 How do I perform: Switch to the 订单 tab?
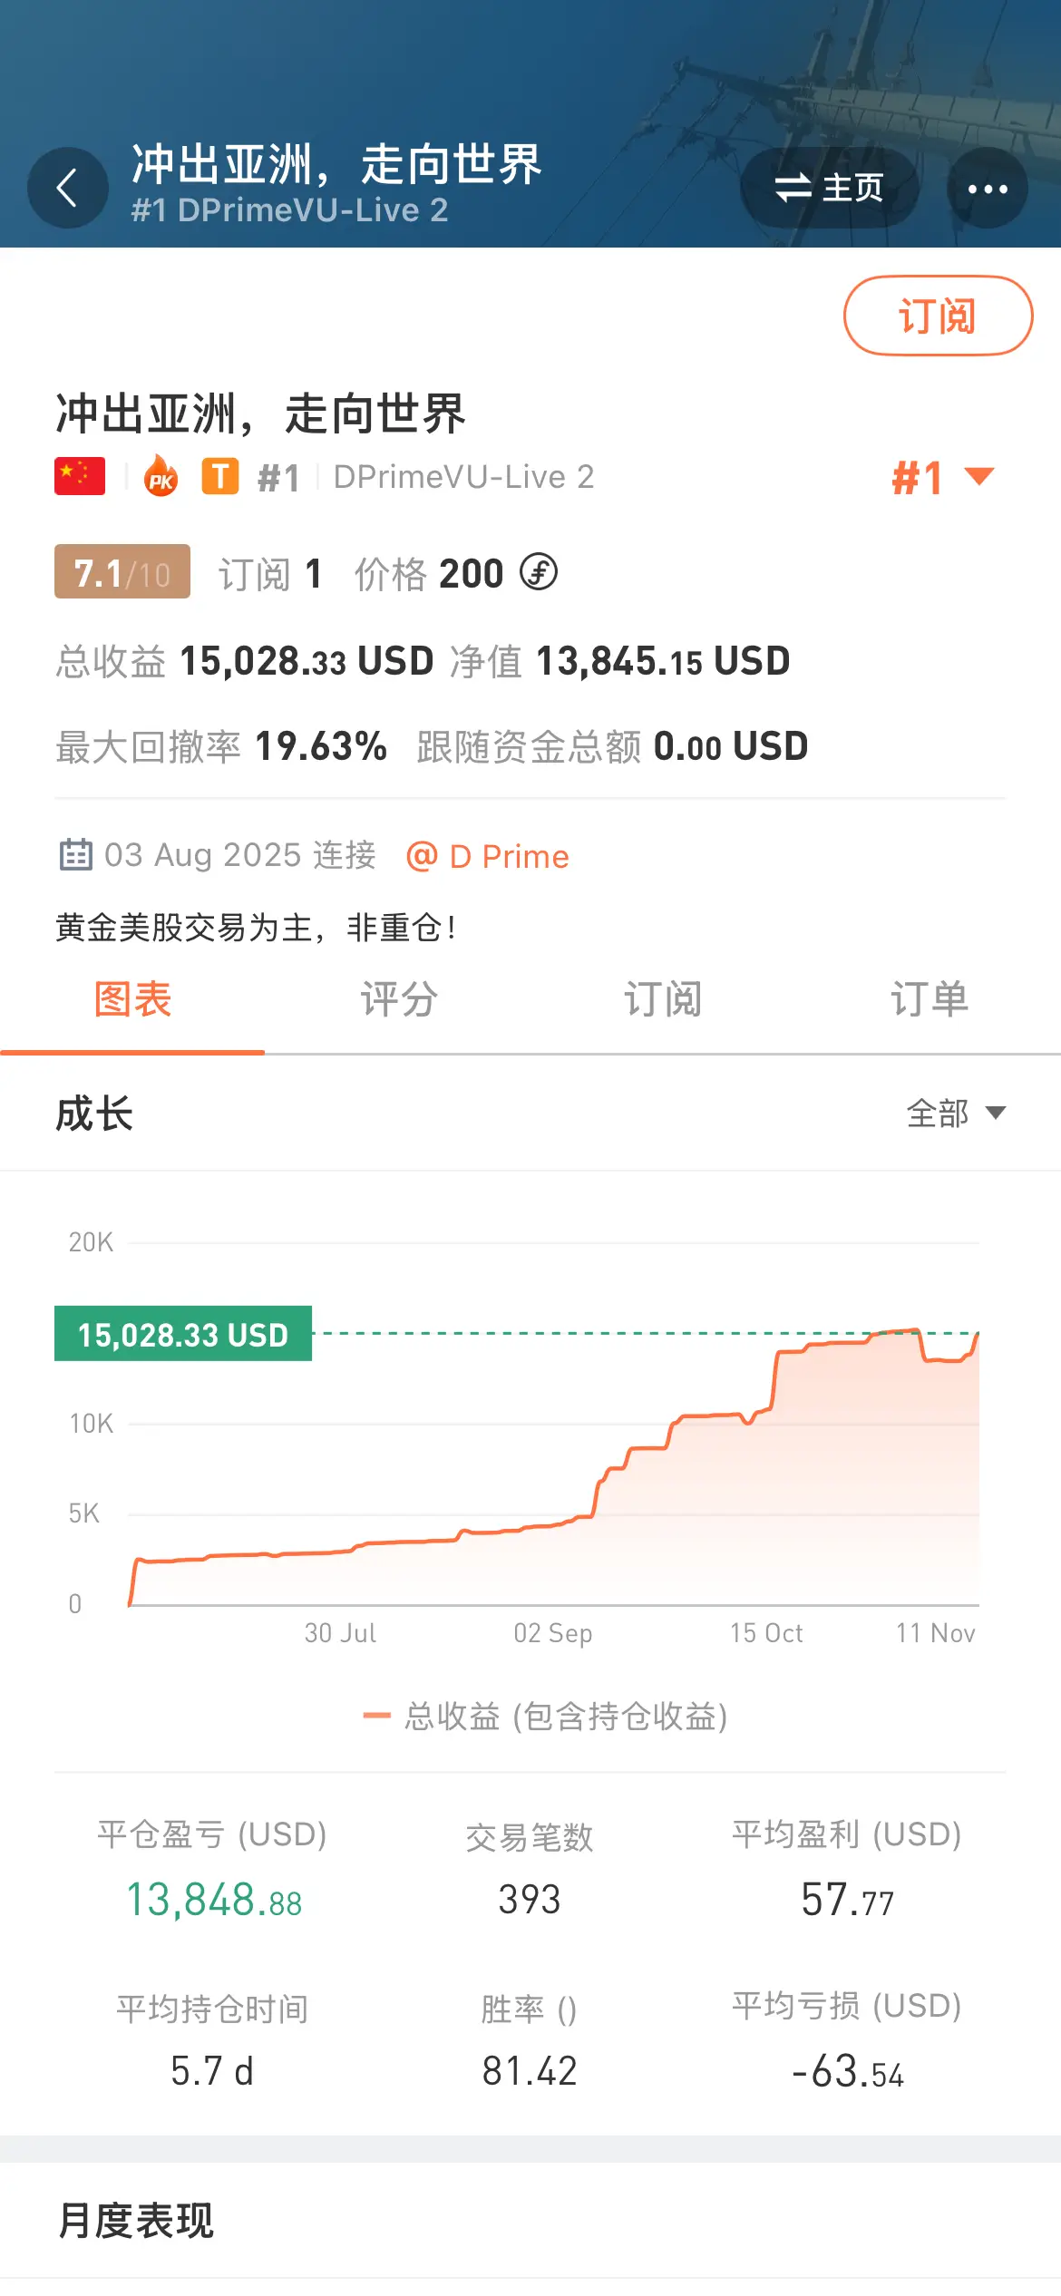(x=929, y=1000)
